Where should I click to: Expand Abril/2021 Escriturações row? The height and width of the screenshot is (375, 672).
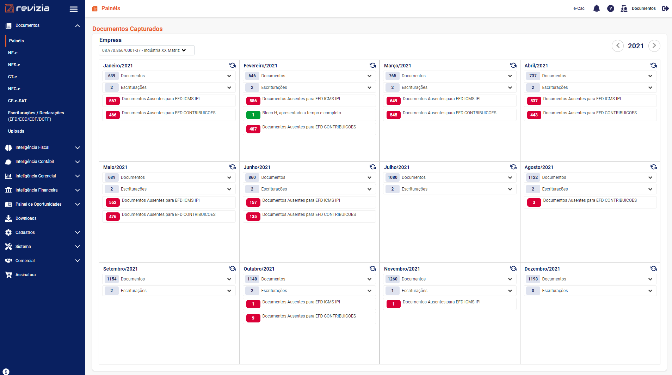[x=590, y=87]
